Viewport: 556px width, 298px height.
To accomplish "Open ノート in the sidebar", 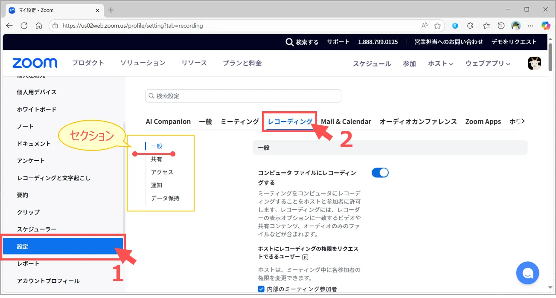I will [25, 126].
